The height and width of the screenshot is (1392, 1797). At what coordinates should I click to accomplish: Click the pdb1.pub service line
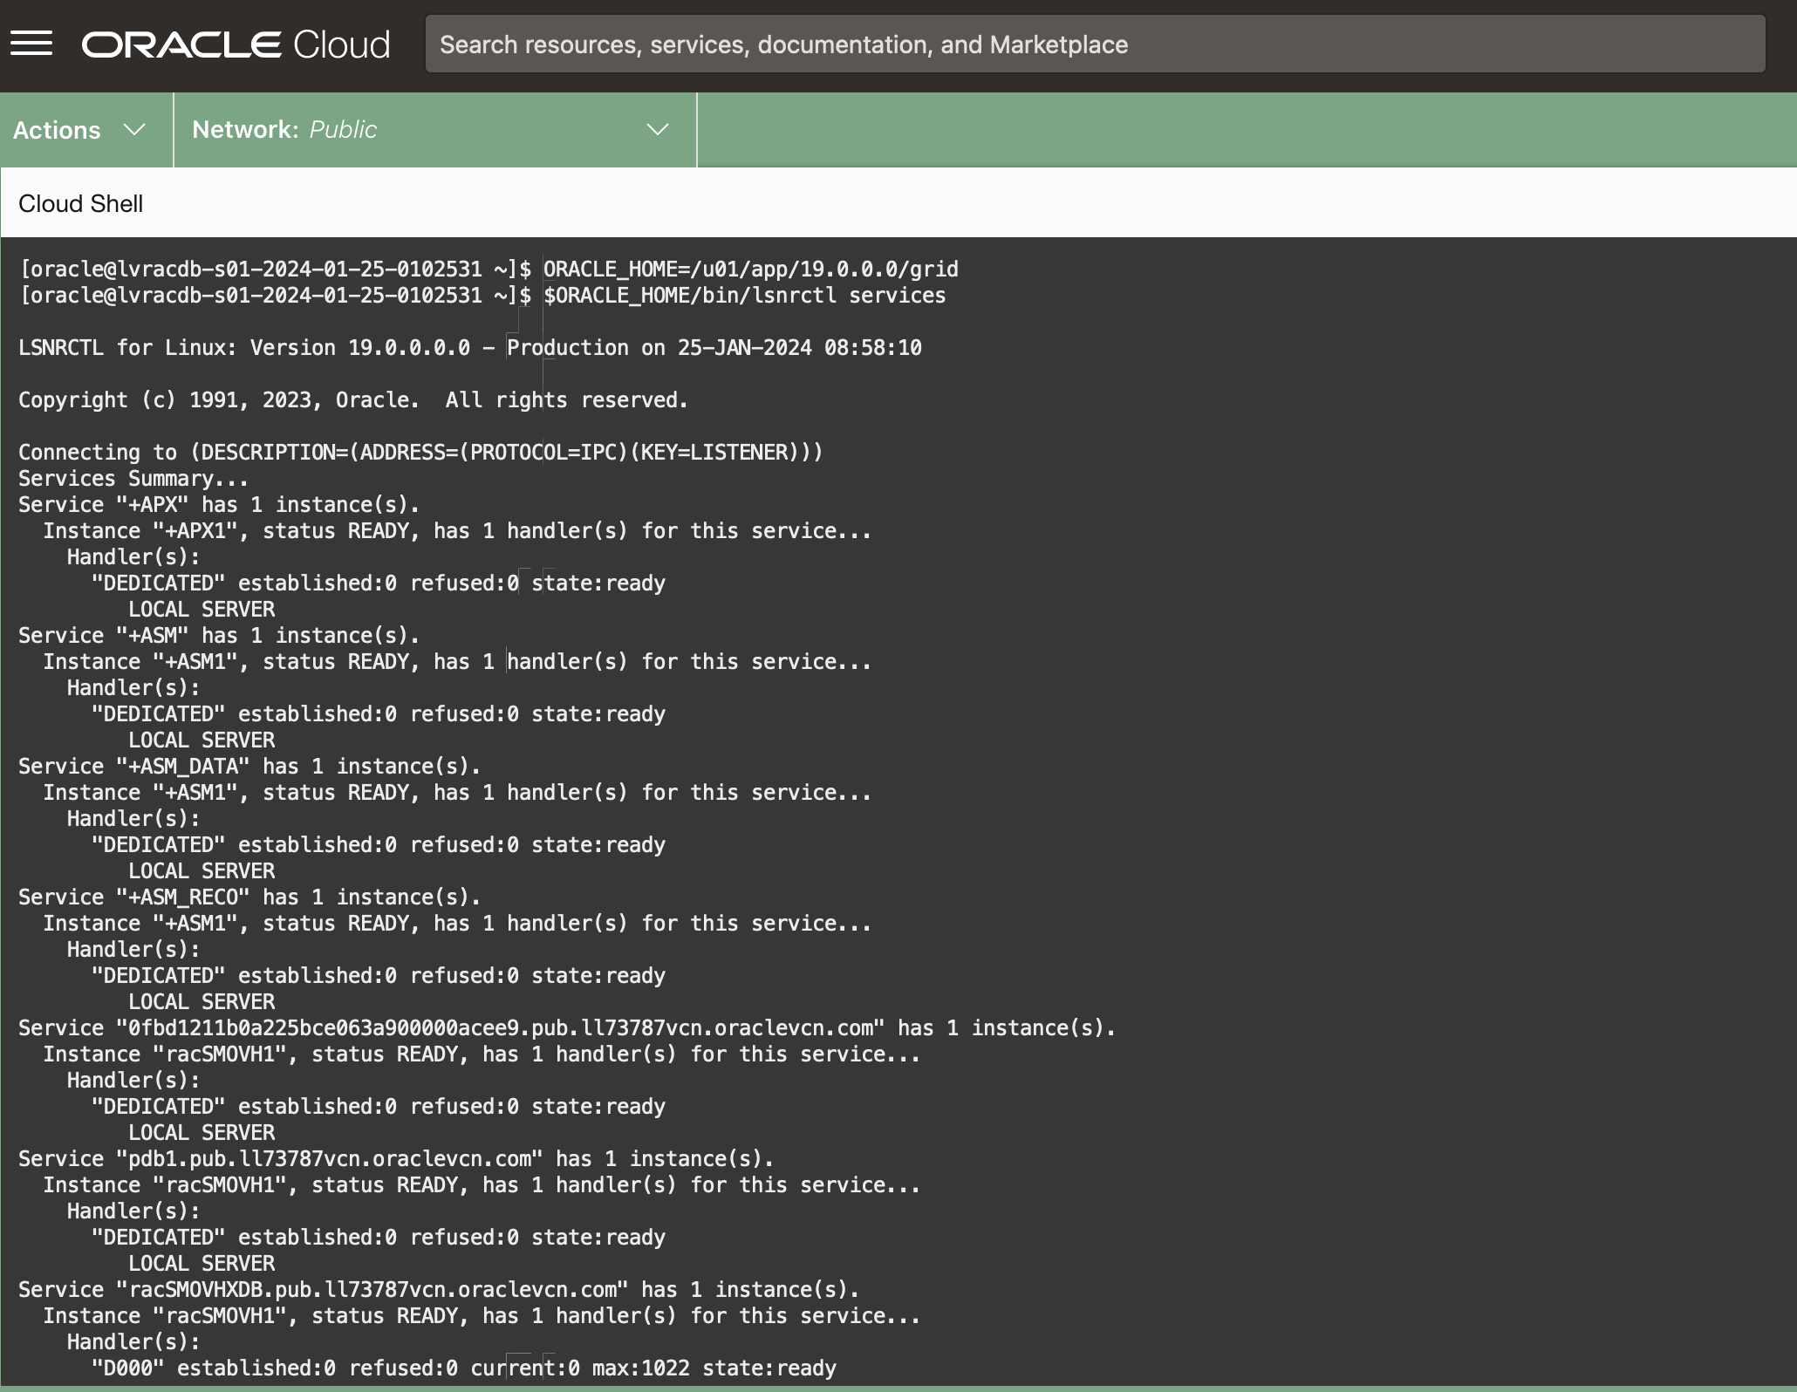(x=395, y=1159)
